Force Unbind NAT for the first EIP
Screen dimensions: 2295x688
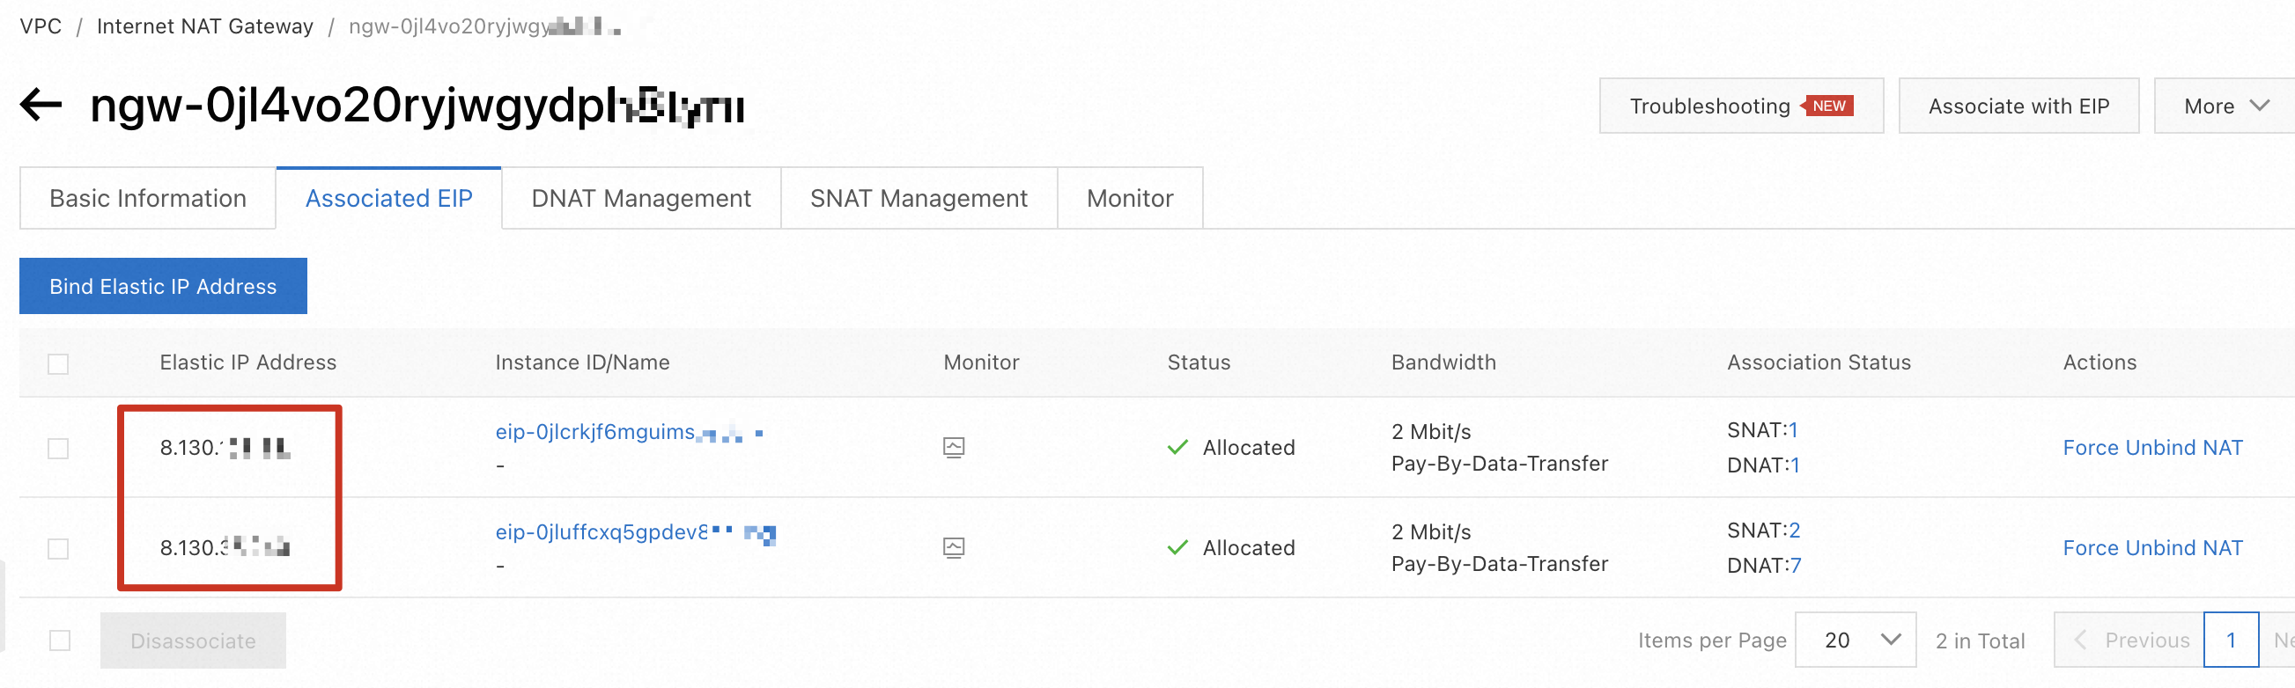pos(2151,448)
